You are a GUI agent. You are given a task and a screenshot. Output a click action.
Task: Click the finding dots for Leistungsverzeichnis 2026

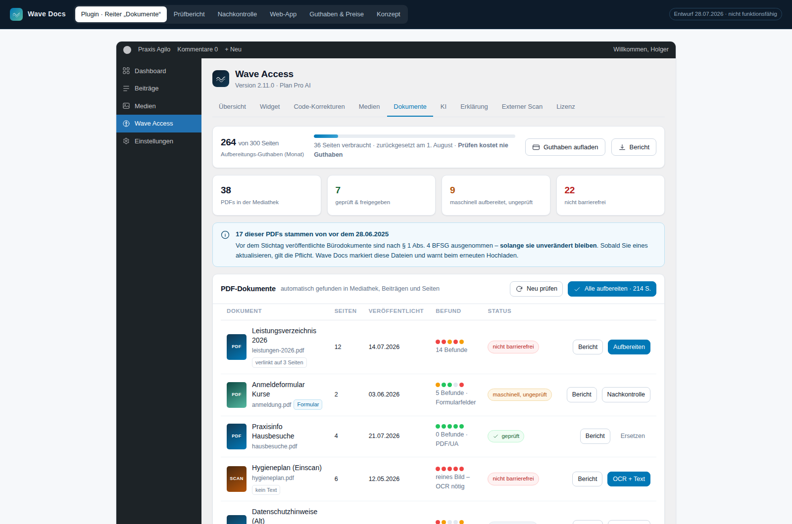tap(449, 342)
